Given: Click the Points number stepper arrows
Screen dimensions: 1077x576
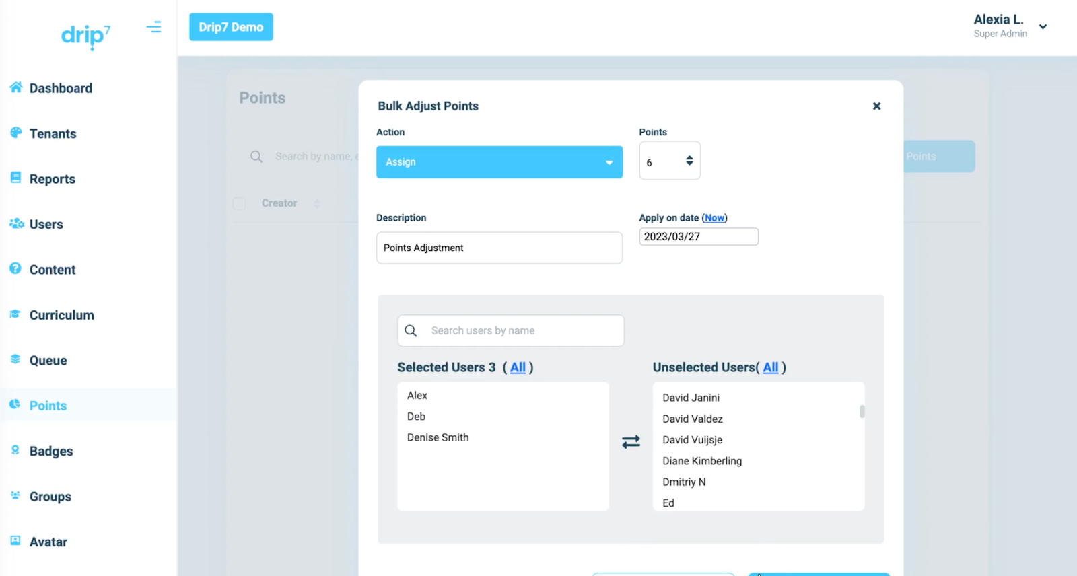Looking at the screenshot, I should [689, 161].
